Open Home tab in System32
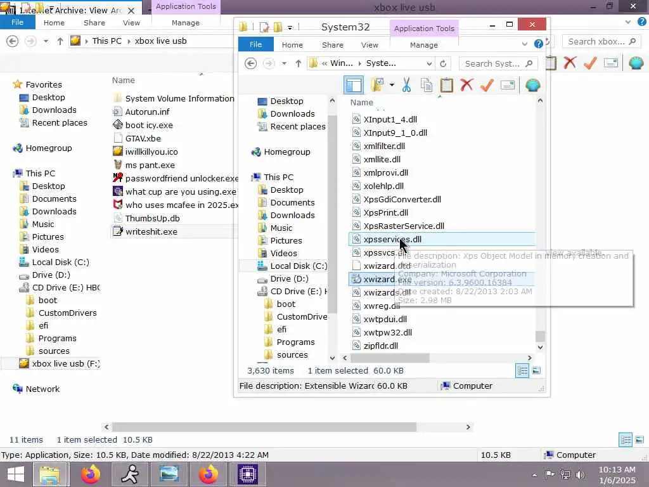649x487 pixels. tap(292, 45)
